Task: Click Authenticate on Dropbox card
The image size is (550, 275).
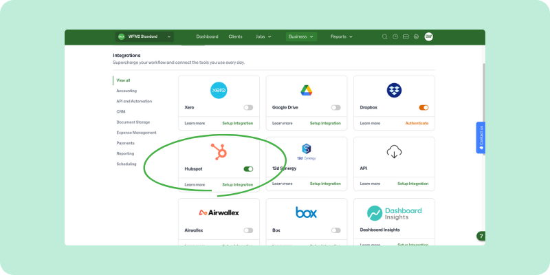Action: click(417, 124)
